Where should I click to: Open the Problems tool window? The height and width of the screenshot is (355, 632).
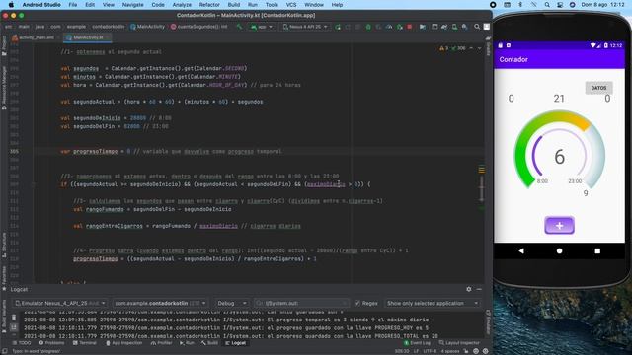click(x=51, y=343)
